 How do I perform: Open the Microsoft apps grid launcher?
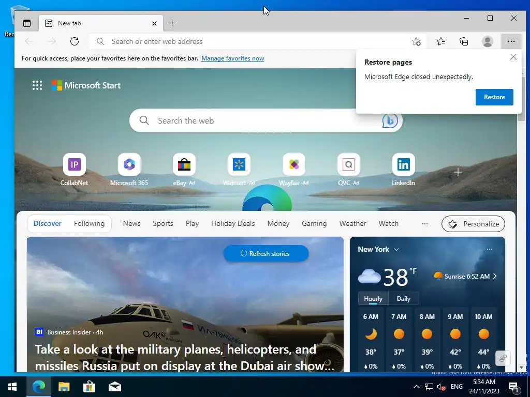[x=37, y=85]
